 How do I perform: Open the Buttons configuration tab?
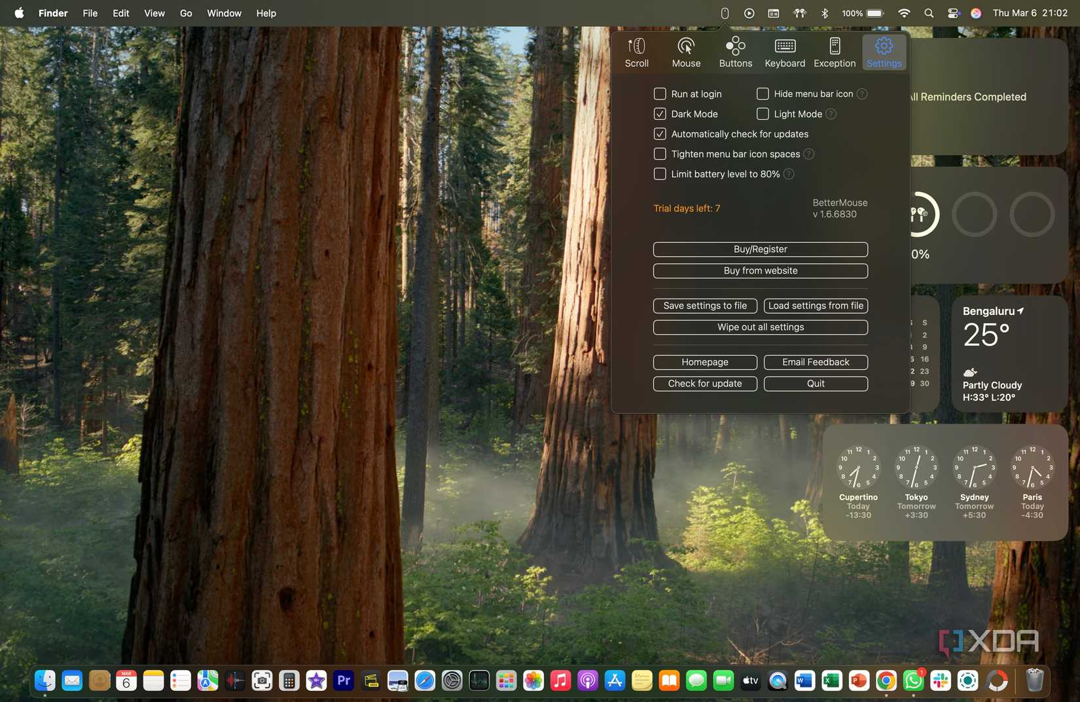[735, 52]
